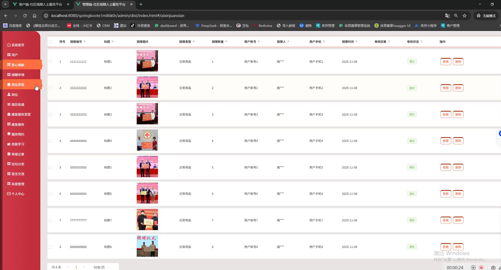Sort the table by 捐赠数量
501x270 pixels.
[226, 41]
